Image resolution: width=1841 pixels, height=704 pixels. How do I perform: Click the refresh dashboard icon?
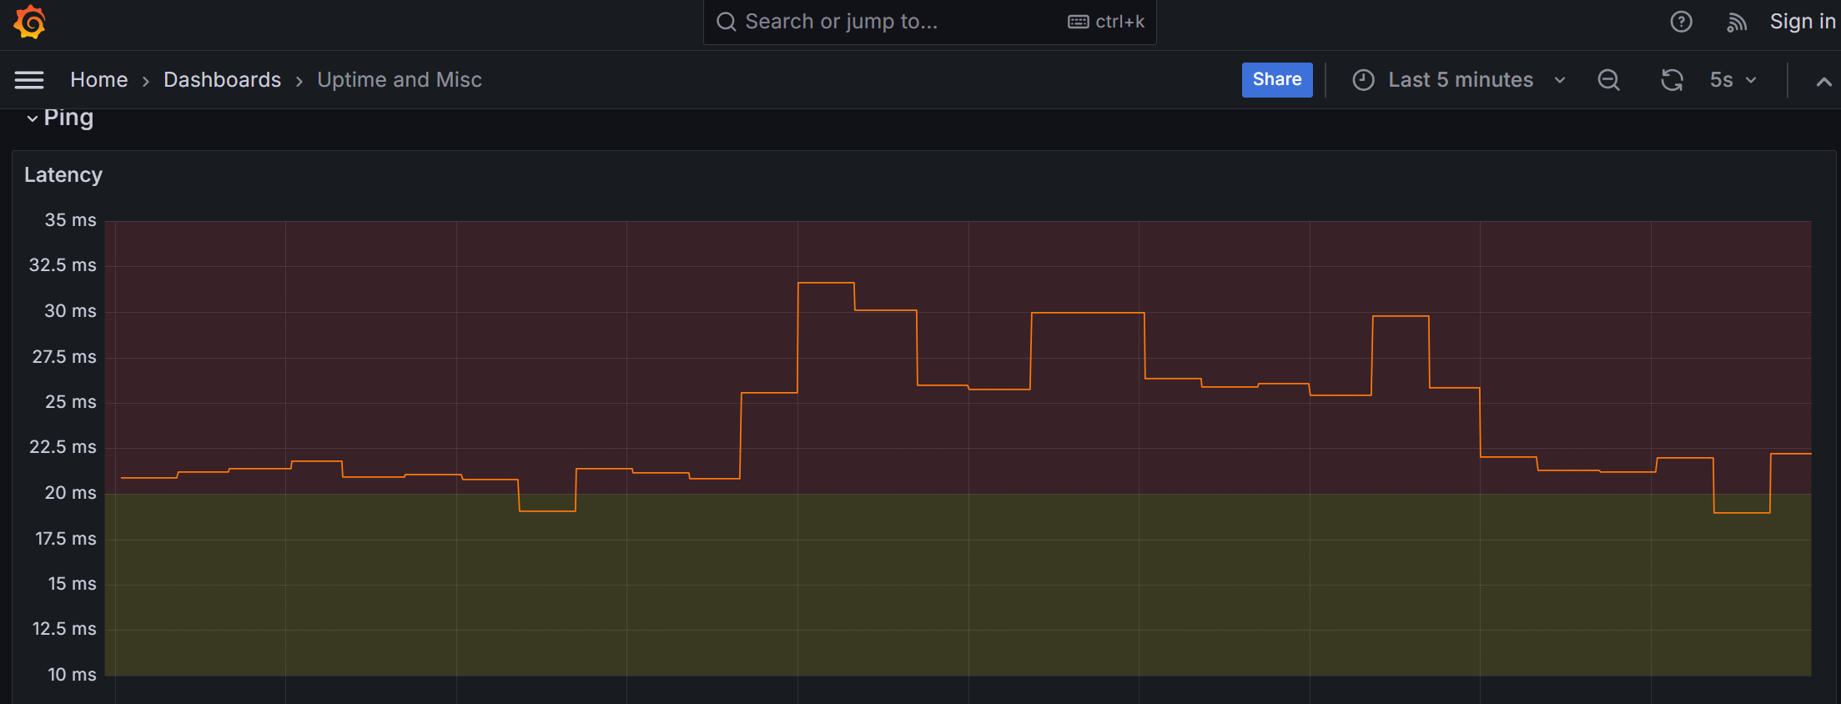click(1672, 80)
